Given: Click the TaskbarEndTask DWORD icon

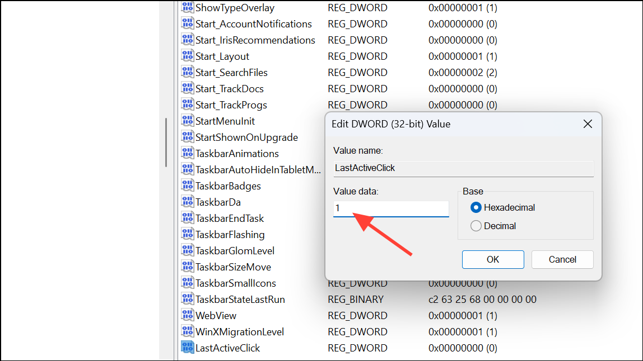Looking at the screenshot, I should pyautogui.click(x=187, y=218).
